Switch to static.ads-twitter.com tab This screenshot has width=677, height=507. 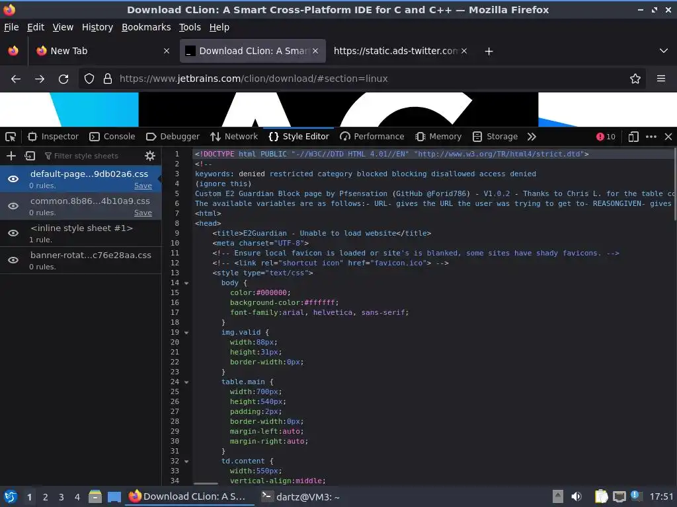395,51
